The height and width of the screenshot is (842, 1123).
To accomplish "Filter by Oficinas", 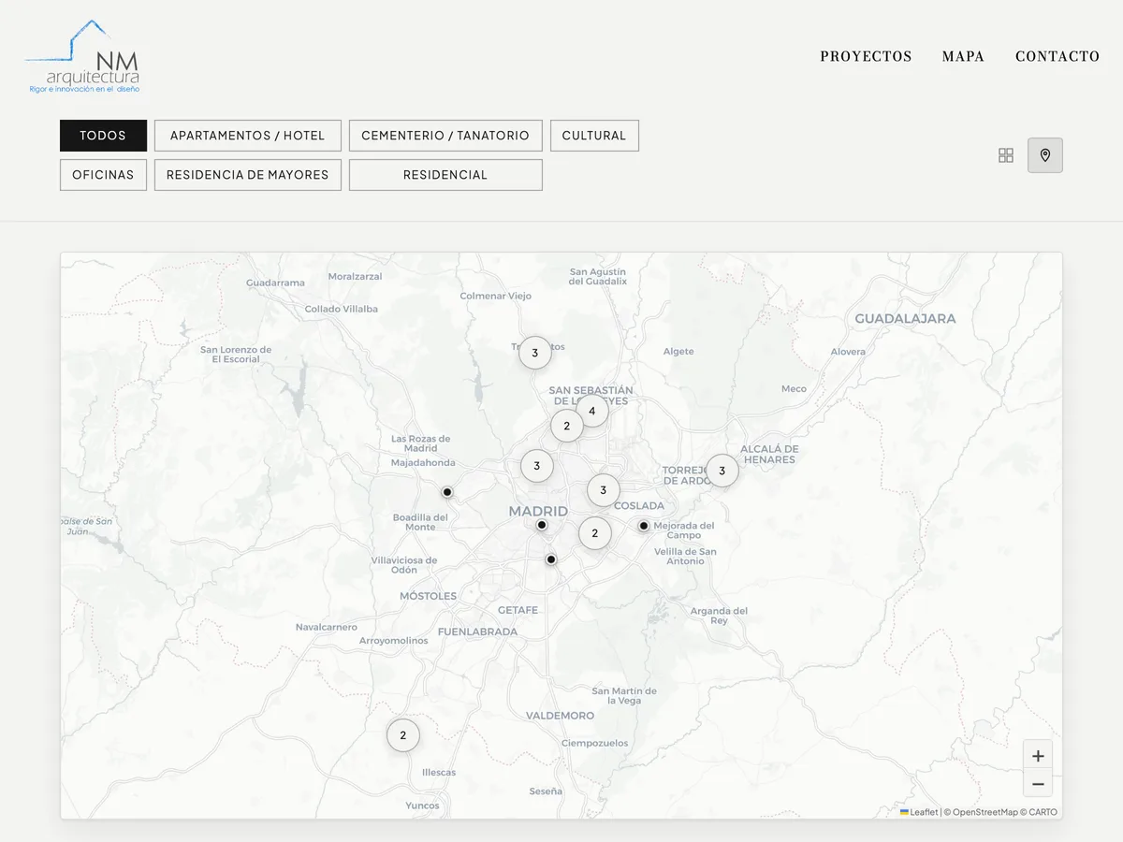I will click(103, 175).
